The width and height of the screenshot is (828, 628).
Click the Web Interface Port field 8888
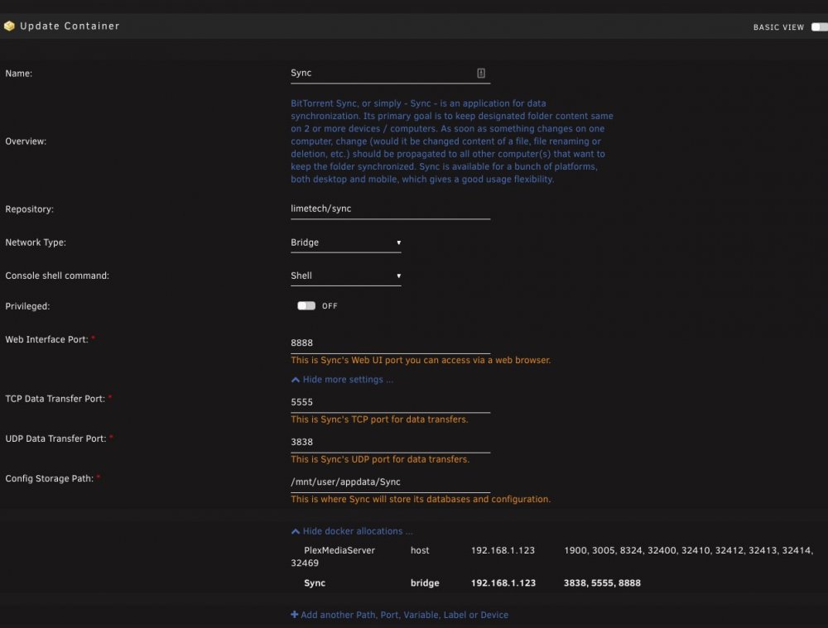coord(390,343)
